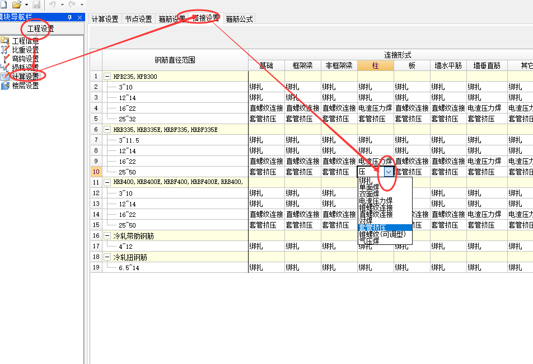The width and height of the screenshot is (533, 364).
Task: Click the 工程设置 section header button
Action: coord(42,29)
